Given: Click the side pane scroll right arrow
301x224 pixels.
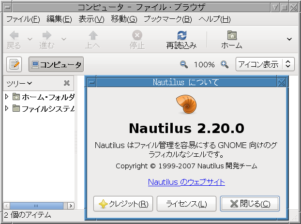Looking at the screenshot, I should 71,206.
